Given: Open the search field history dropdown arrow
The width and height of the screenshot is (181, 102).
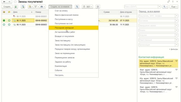Looking at the screenshot, I should click(160, 7).
